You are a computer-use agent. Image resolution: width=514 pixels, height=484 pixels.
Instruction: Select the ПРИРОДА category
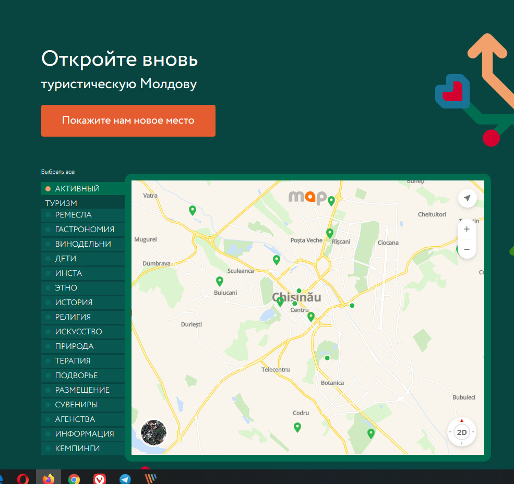83,346
